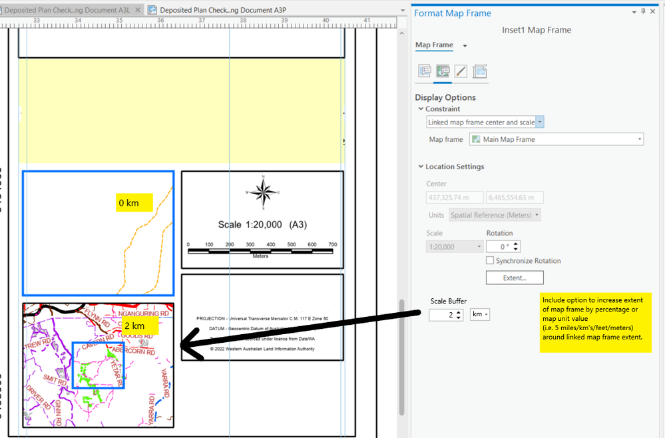Open the Format Map Frame pane options arrow
This screenshot has height=438, width=665.
click(634, 12)
